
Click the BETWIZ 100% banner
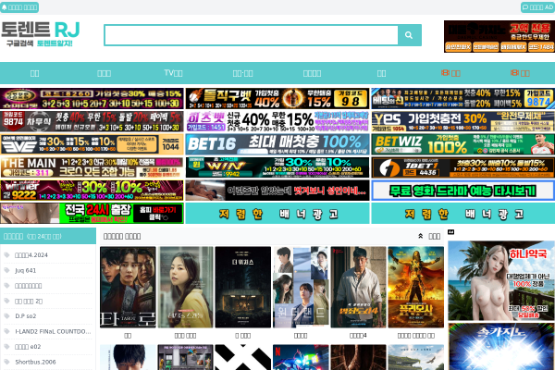coord(463,144)
